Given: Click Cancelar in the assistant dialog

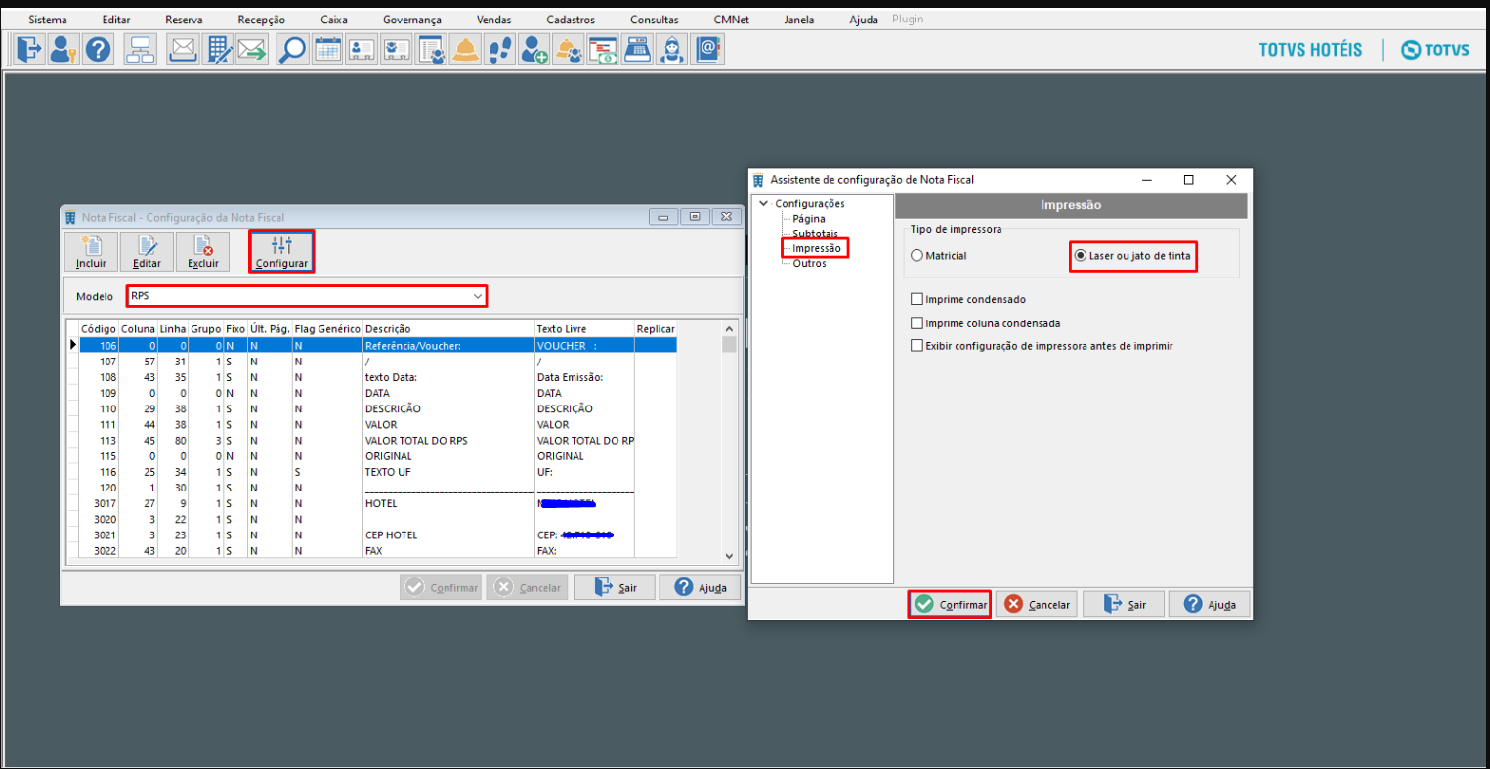Looking at the screenshot, I should point(1037,604).
